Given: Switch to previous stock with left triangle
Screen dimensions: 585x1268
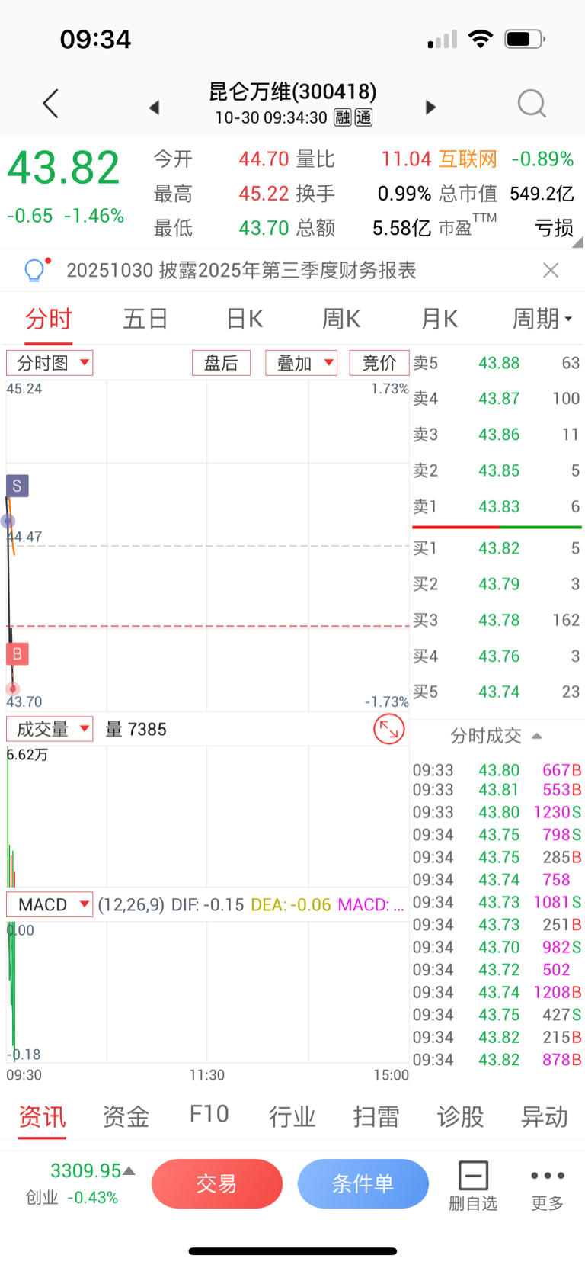Looking at the screenshot, I should 154,107.
